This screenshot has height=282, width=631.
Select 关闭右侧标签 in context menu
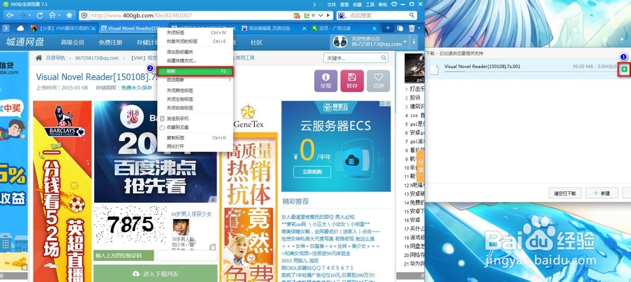(x=195, y=108)
